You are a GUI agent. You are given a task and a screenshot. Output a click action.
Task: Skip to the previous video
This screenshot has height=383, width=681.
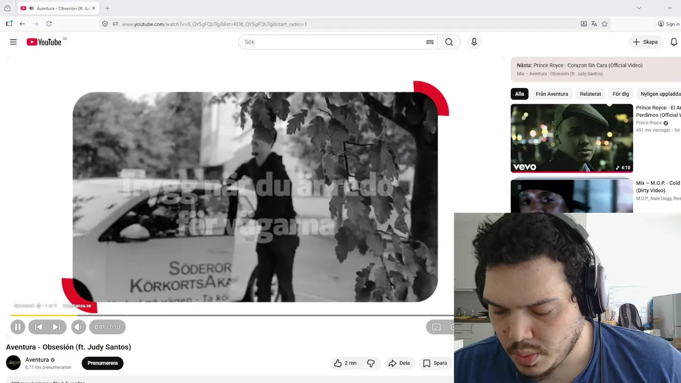tap(38, 327)
